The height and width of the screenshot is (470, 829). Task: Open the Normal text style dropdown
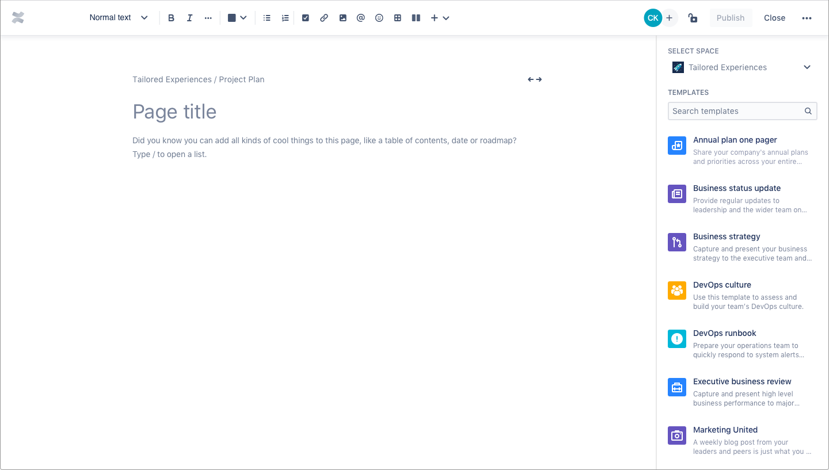118,17
